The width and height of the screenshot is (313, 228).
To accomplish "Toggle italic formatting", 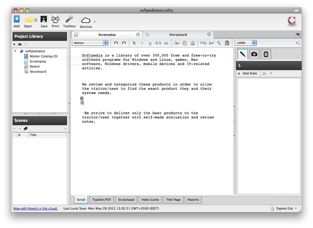I will pyautogui.click(x=142, y=43).
